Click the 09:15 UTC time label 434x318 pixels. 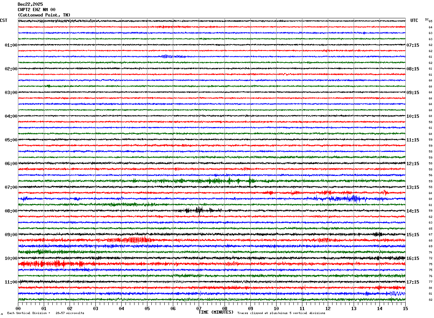click(413, 93)
